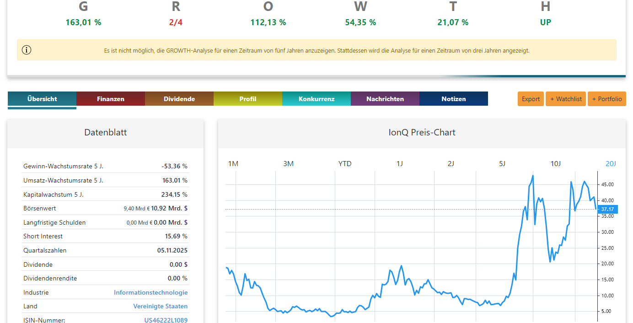Switch to the Finanzen tab

(x=111, y=99)
